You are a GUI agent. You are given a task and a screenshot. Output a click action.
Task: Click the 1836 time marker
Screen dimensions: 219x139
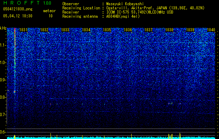(x=128, y=30)
